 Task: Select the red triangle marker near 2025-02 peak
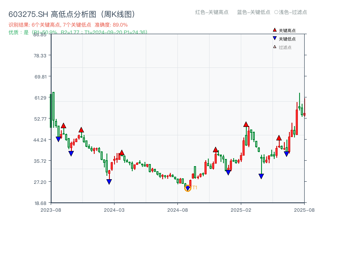246,124
